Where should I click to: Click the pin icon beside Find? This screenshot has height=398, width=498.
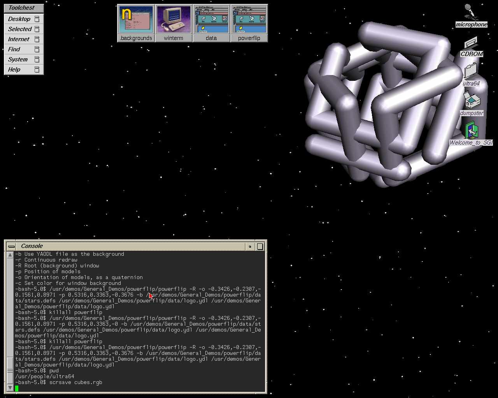coord(37,49)
